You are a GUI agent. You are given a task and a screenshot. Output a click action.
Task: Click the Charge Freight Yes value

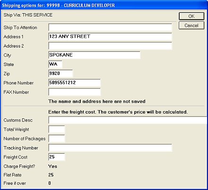click(52, 166)
